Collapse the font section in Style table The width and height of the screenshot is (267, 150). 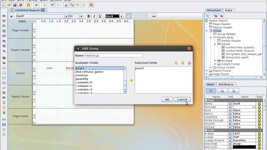[206, 100]
